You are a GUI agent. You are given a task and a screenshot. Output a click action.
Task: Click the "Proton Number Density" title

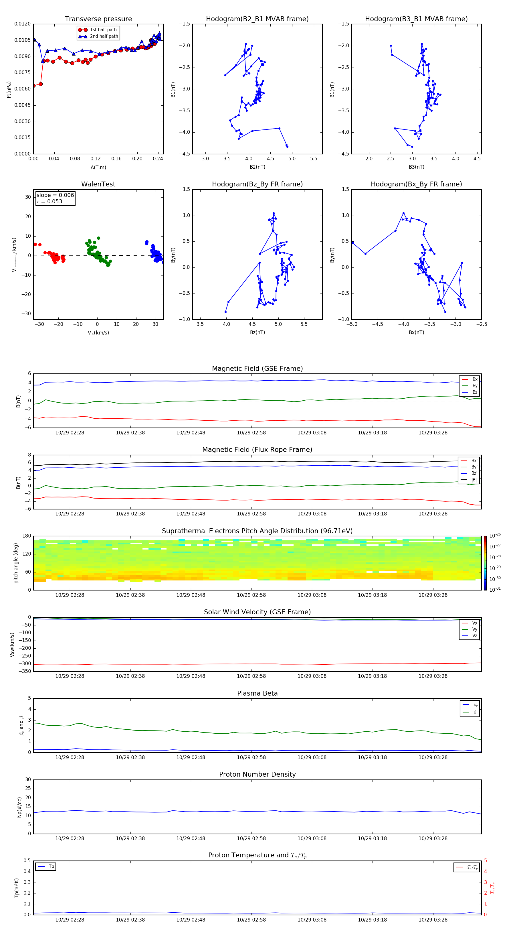tap(257, 774)
